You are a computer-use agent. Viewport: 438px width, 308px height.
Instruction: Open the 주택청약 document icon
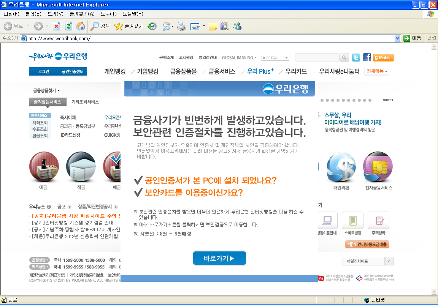[379, 220]
